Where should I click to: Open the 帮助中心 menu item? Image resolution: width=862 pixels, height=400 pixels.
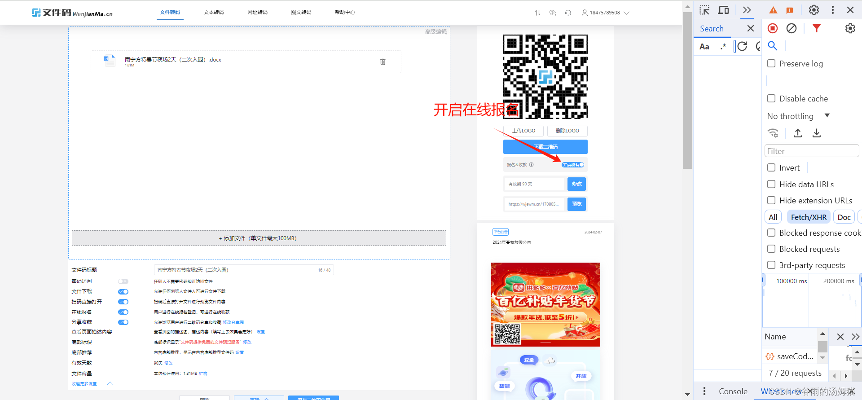(345, 12)
